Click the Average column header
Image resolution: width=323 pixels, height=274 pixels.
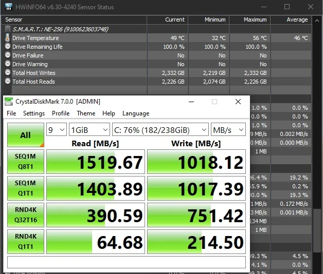point(291,19)
